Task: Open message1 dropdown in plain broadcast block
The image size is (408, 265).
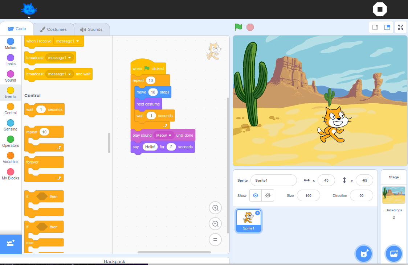Action: [x=60, y=58]
